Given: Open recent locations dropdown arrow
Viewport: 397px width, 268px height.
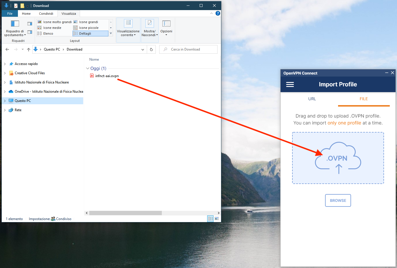Looking at the screenshot, I should click(23, 49).
